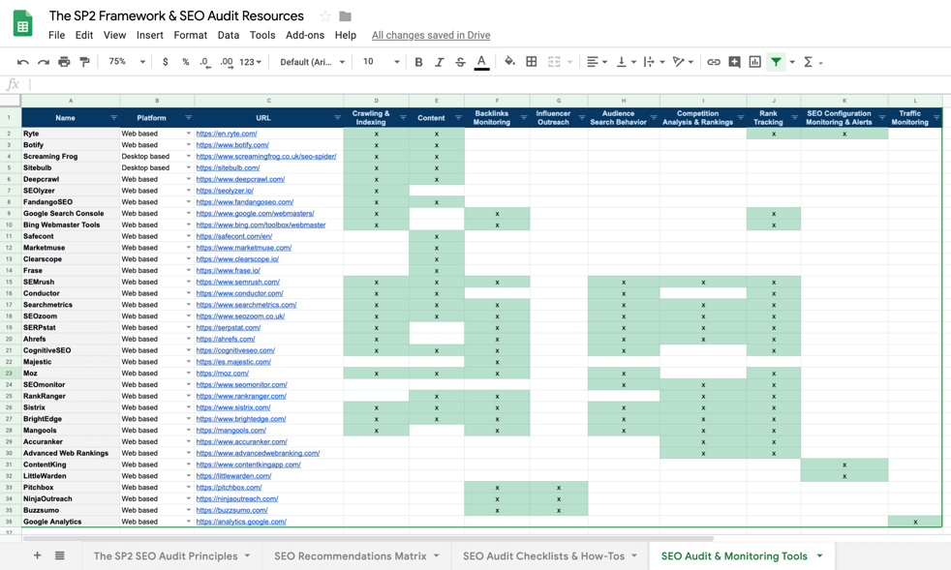Move document with folder icon

(x=345, y=16)
